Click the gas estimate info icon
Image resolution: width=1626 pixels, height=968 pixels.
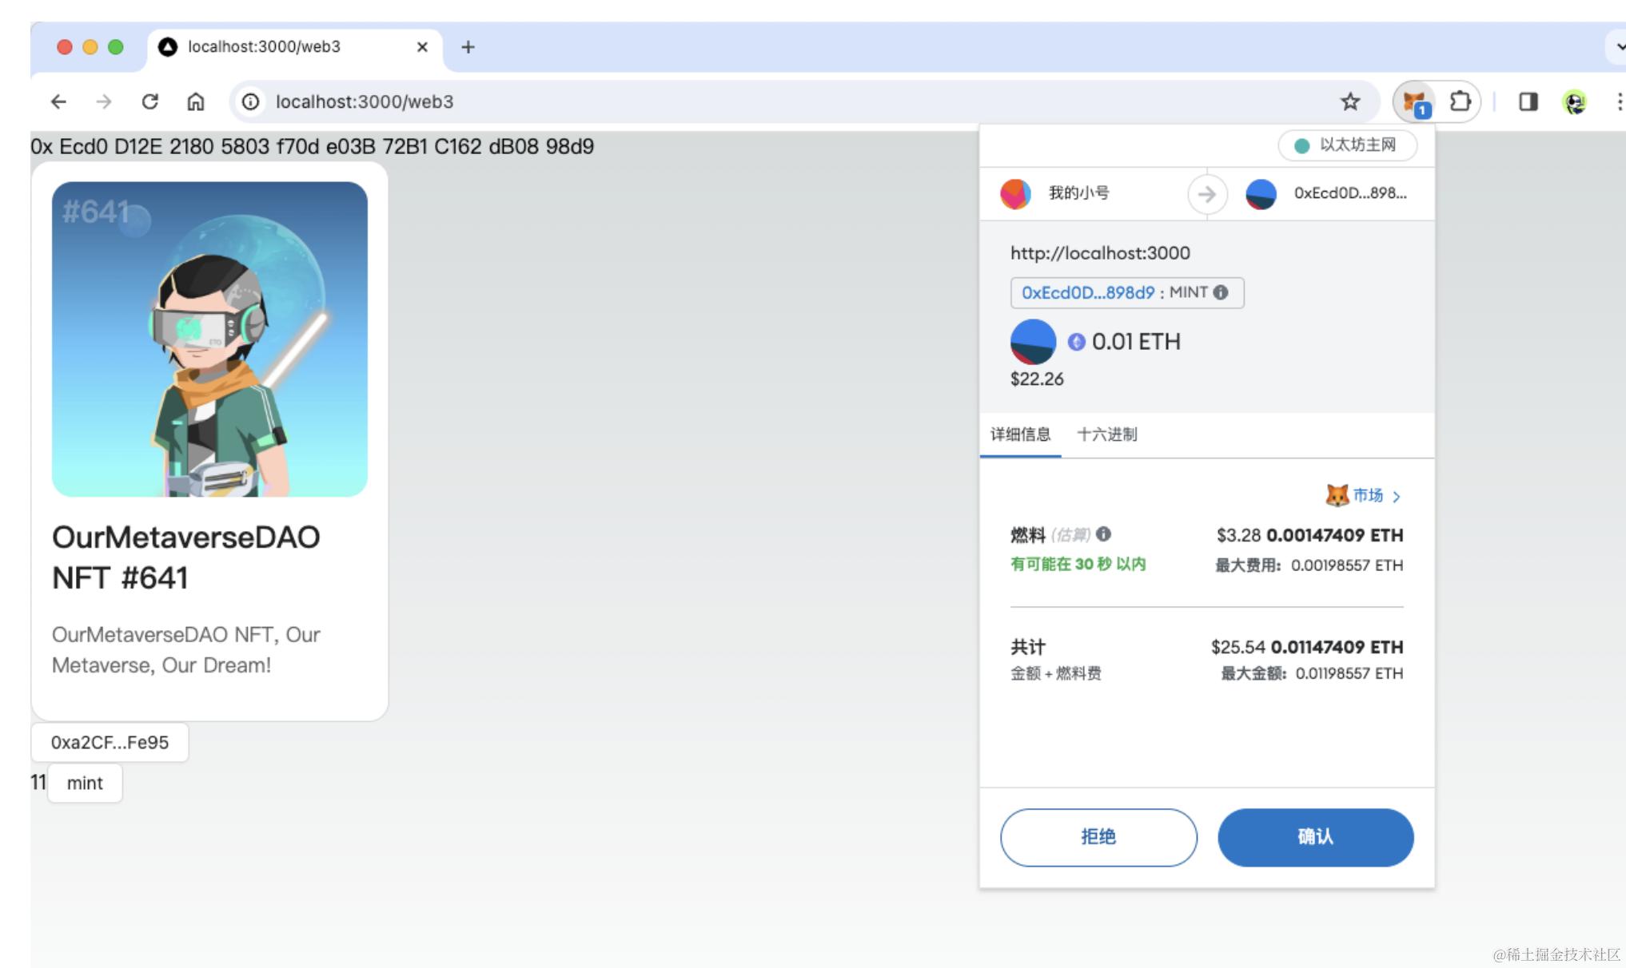pos(1103,534)
